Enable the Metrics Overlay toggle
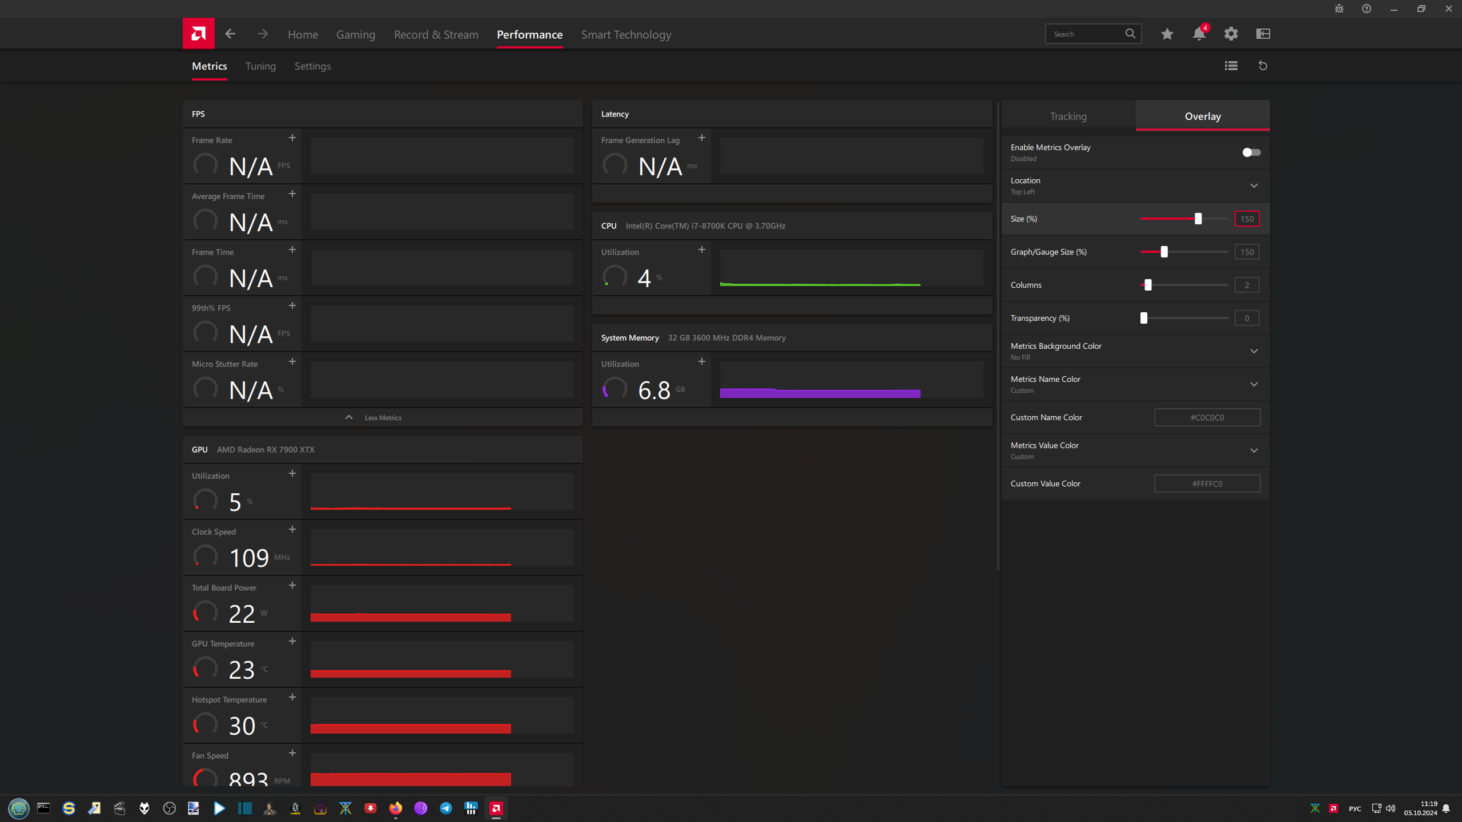Screen dimensions: 1462x822 point(1251,152)
